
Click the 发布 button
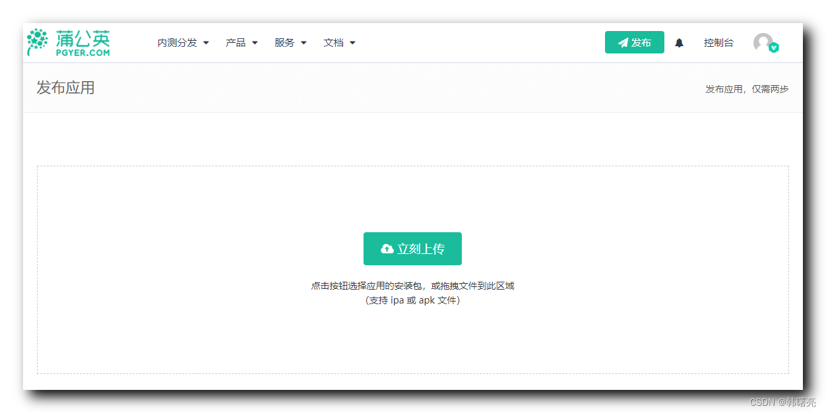[634, 42]
